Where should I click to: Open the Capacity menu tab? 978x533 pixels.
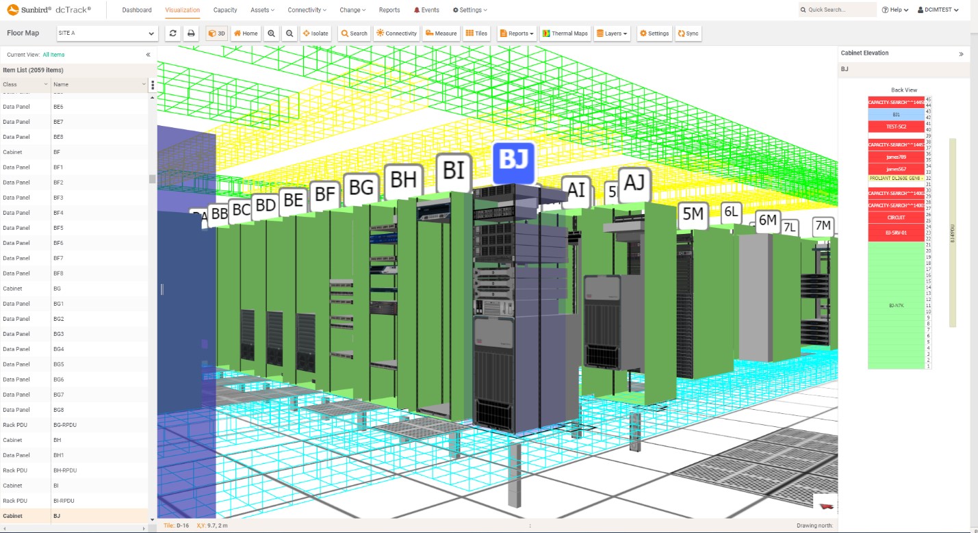coord(225,10)
